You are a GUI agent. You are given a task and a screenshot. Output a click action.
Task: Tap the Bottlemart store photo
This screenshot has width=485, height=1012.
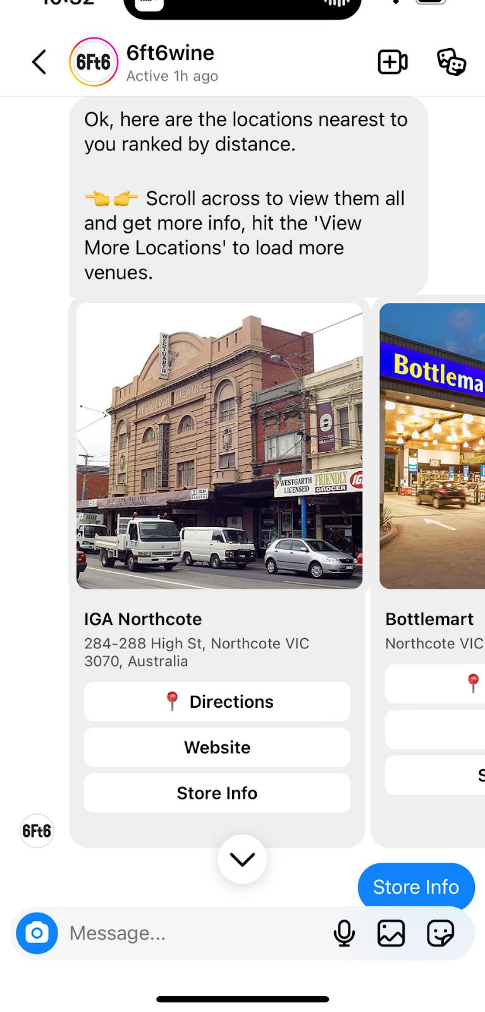click(x=433, y=446)
